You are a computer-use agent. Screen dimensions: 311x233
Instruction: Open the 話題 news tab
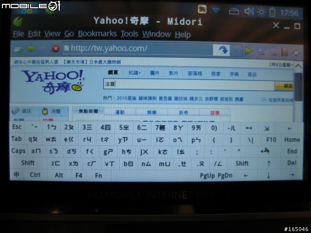coord(215,113)
